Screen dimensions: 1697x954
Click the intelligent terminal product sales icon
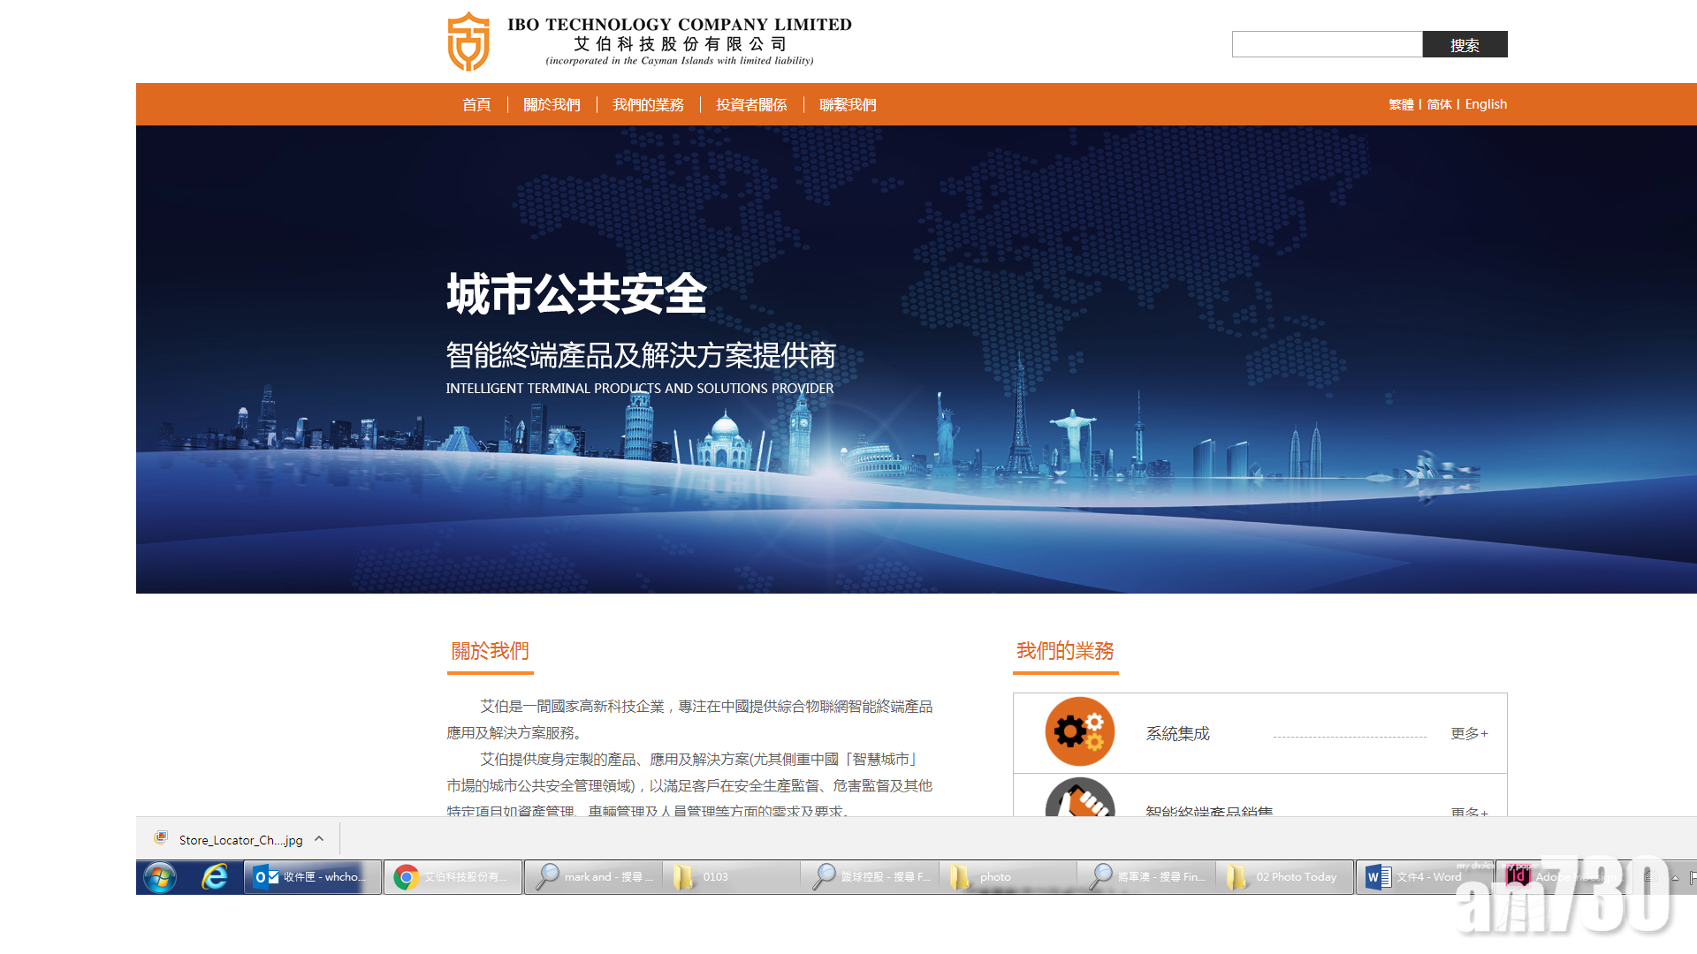1079,800
